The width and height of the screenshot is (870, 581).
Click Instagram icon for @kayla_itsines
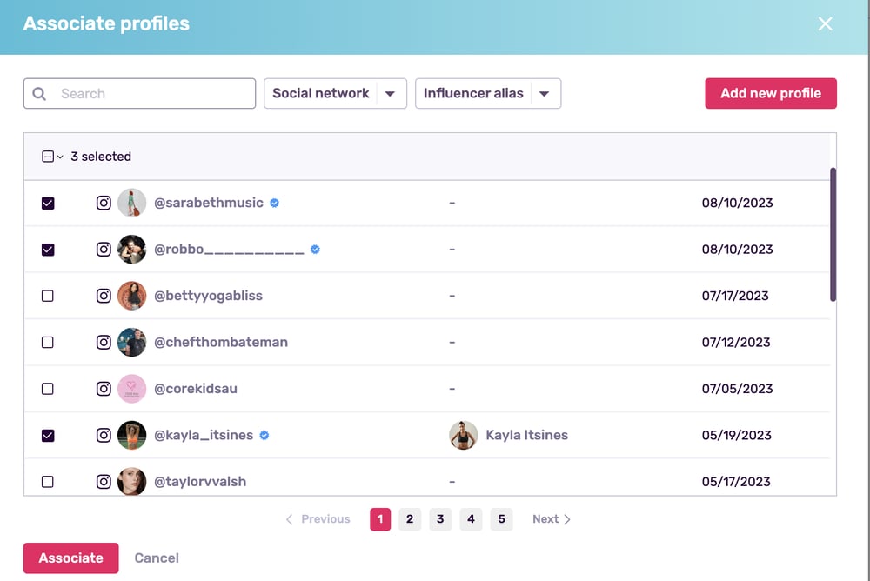click(x=104, y=436)
